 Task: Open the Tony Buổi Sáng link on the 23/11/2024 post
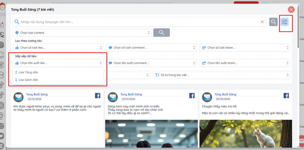point(131,94)
